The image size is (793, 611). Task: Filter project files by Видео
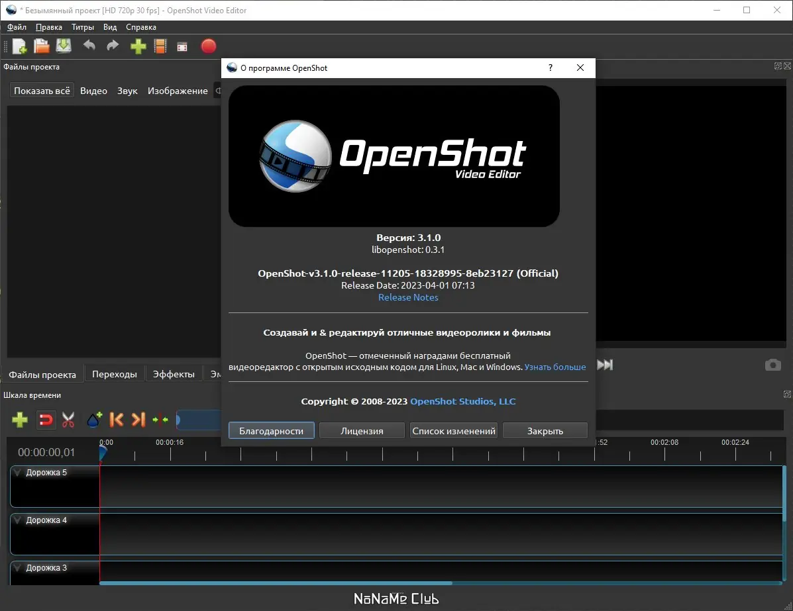(93, 91)
